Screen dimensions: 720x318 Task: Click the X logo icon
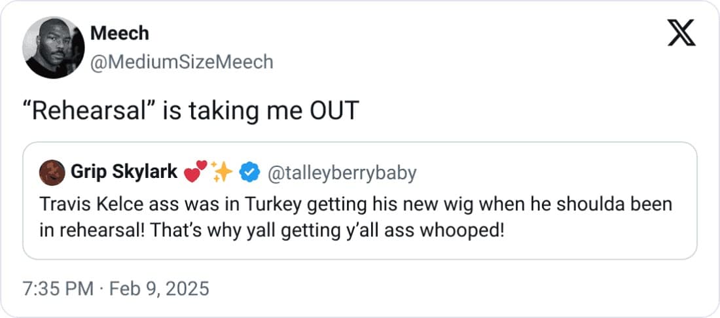pos(681,33)
